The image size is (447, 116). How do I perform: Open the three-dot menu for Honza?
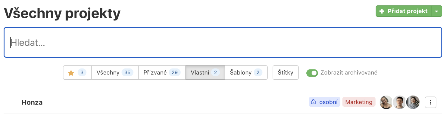(431, 102)
